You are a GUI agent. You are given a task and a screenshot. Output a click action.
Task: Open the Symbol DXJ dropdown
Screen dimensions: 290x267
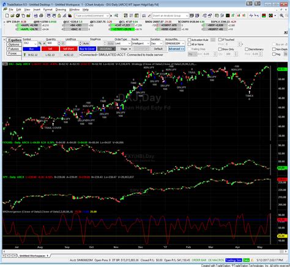pyautogui.click(x=35, y=43)
